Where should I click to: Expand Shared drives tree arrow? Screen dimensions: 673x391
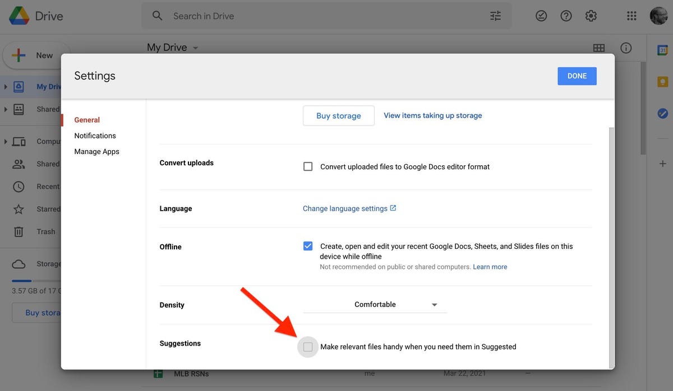tap(6, 109)
